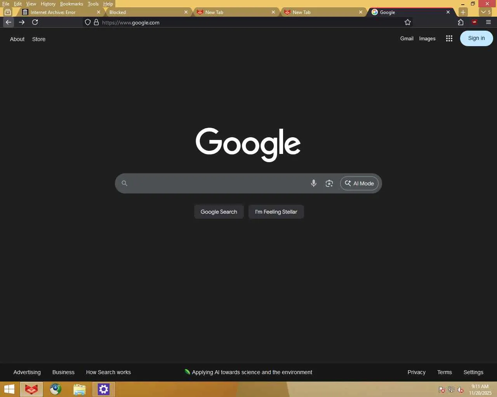
Task: Show site security info via the padlock
Action: pyautogui.click(x=96, y=22)
